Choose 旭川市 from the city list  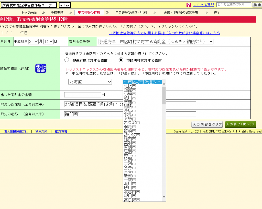[x=130, y=98]
